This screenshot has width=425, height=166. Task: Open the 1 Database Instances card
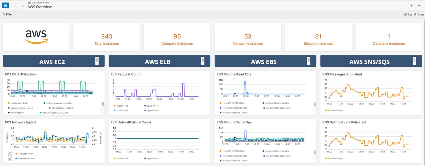click(389, 37)
